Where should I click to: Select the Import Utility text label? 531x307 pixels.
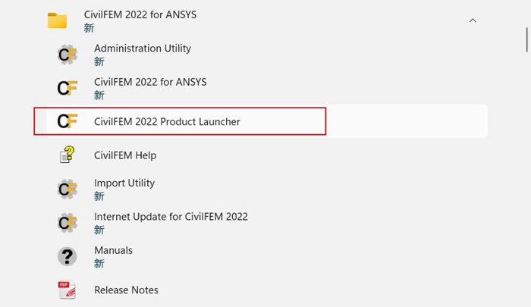[124, 183]
